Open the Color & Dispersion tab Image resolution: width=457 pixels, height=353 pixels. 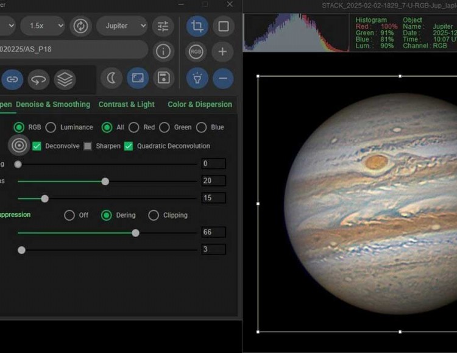200,104
